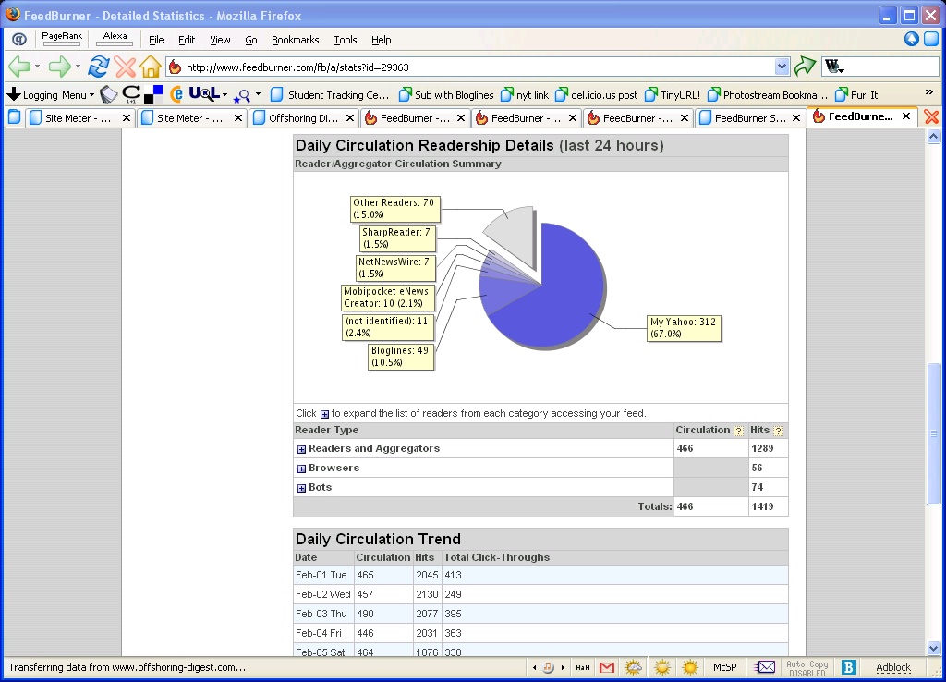Click the spiral icon left of PageRank
The width and height of the screenshot is (946, 682).
click(19, 39)
